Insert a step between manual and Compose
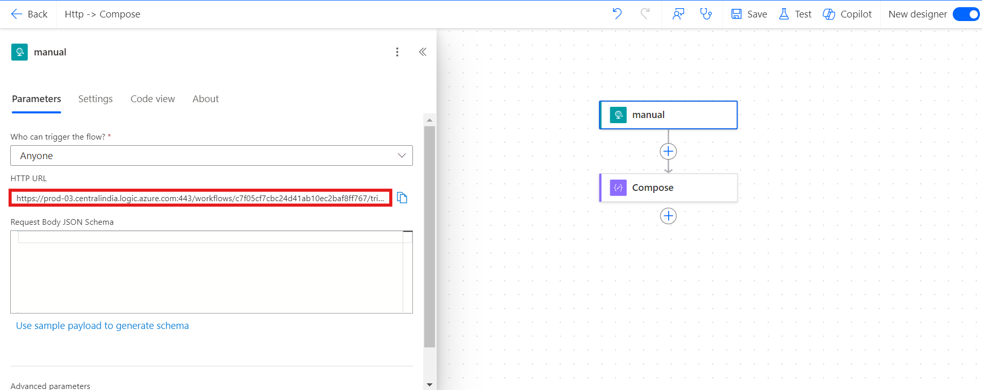 pos(668,151)
